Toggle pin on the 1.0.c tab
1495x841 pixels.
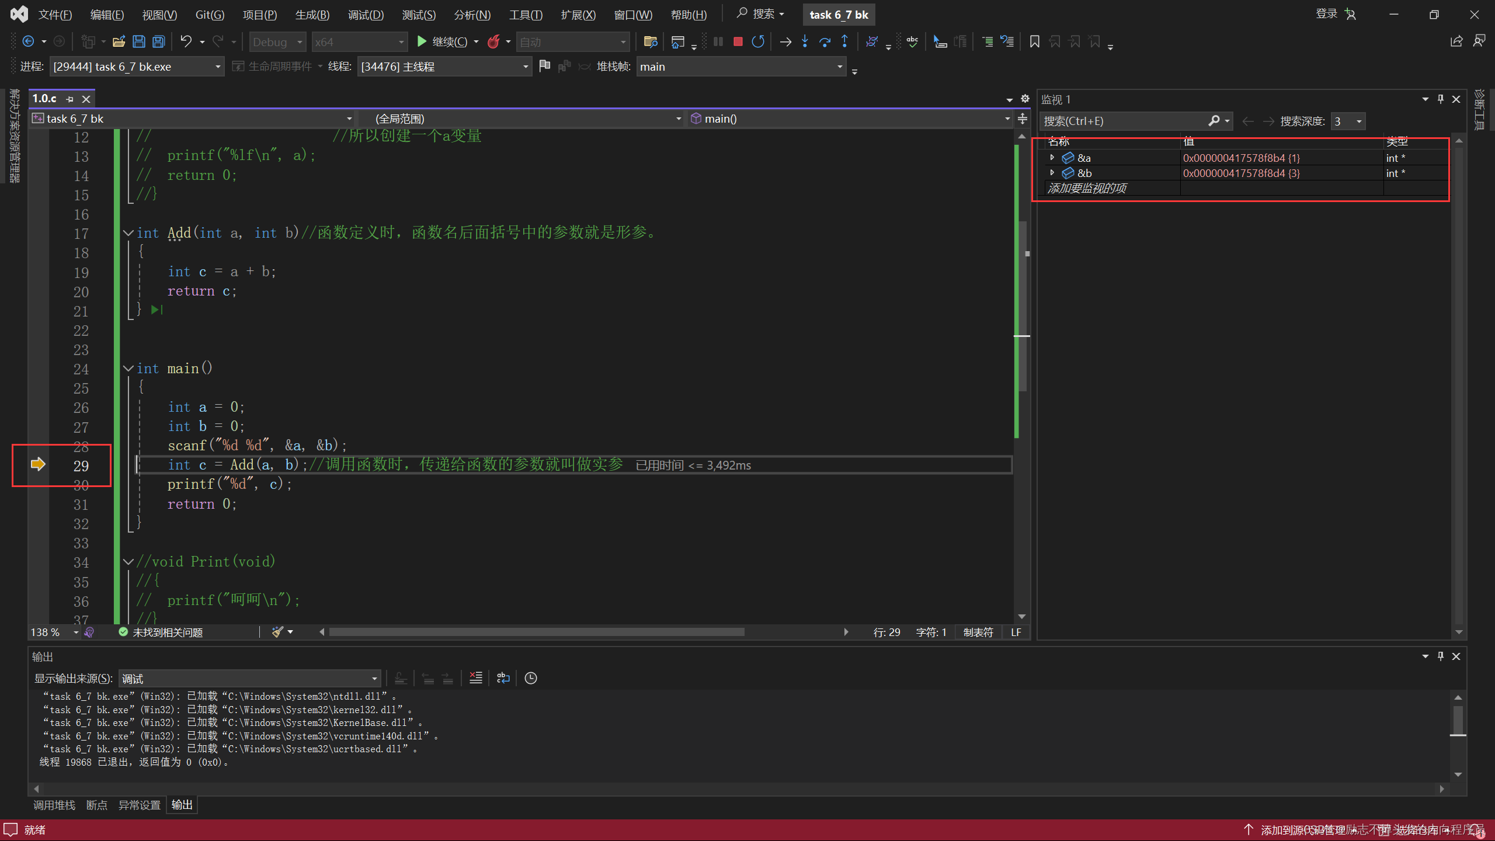(x=69, y=99)
